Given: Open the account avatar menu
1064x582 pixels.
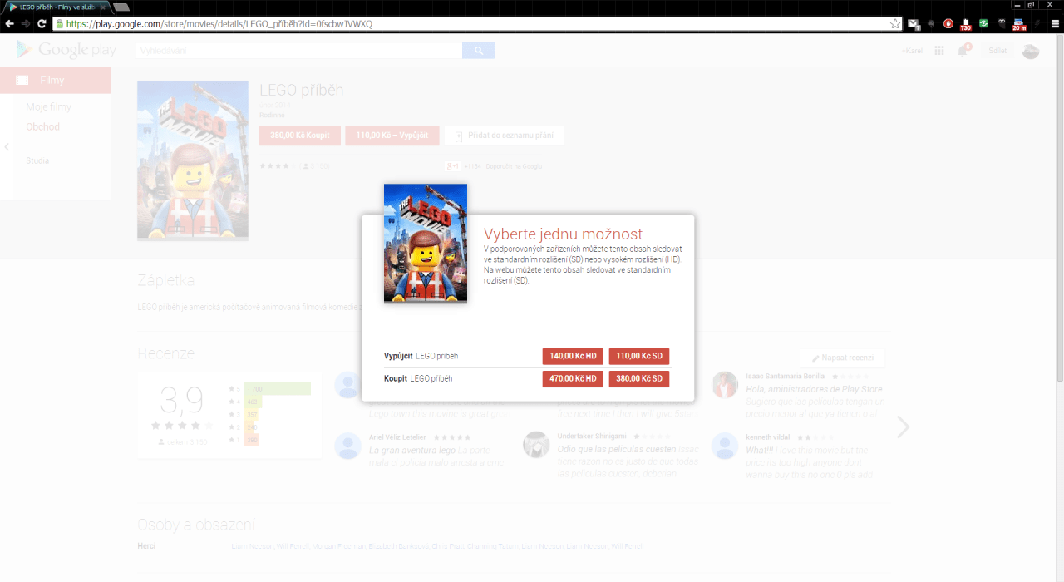Looking at the screenshot, I should point(1031,51).
